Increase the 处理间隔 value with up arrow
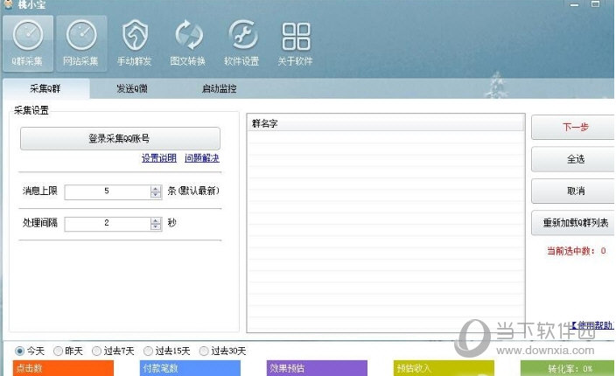Screen dimensions: 616x376 click(156, 220)
